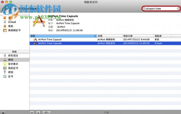Open info for the selected item
Image resolution: width=181 pixels, height=114 pixels.
tap(38, 112)
